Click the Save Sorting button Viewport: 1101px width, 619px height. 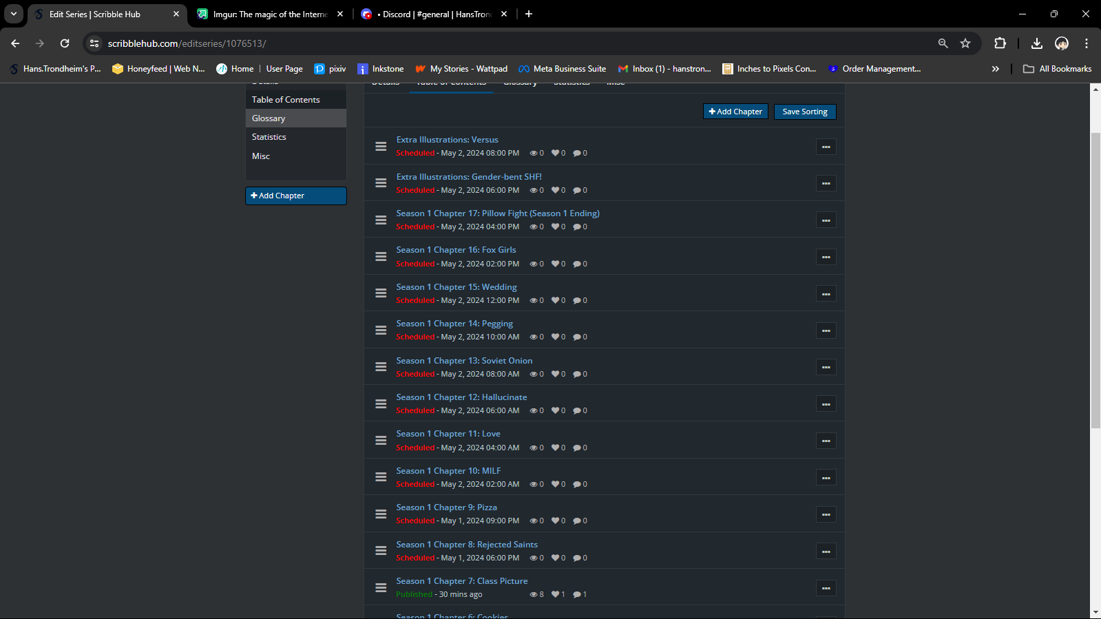(x=805, y=112)
